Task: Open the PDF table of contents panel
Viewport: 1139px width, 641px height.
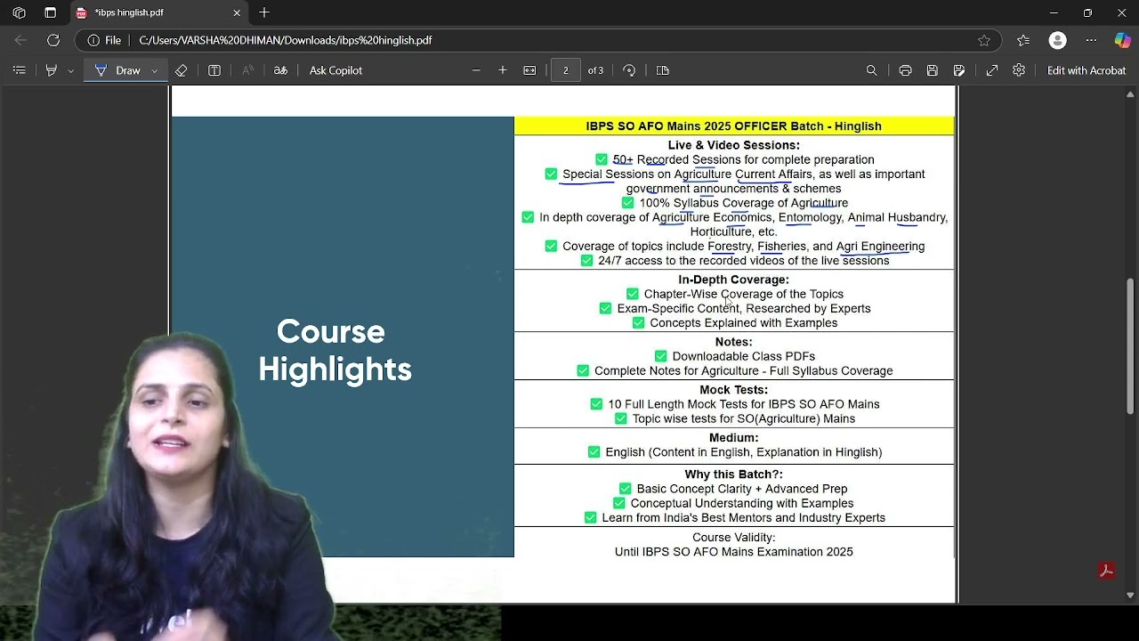Action: pyautogui.click(x=19, y=70)
